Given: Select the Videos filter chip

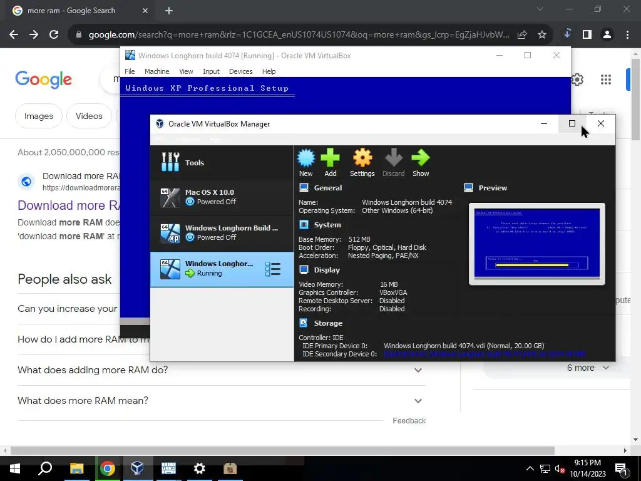Looking at the screenshot, I should click(x=89, y=116).
